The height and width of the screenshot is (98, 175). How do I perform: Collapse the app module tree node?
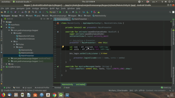(x=4, y=22)
